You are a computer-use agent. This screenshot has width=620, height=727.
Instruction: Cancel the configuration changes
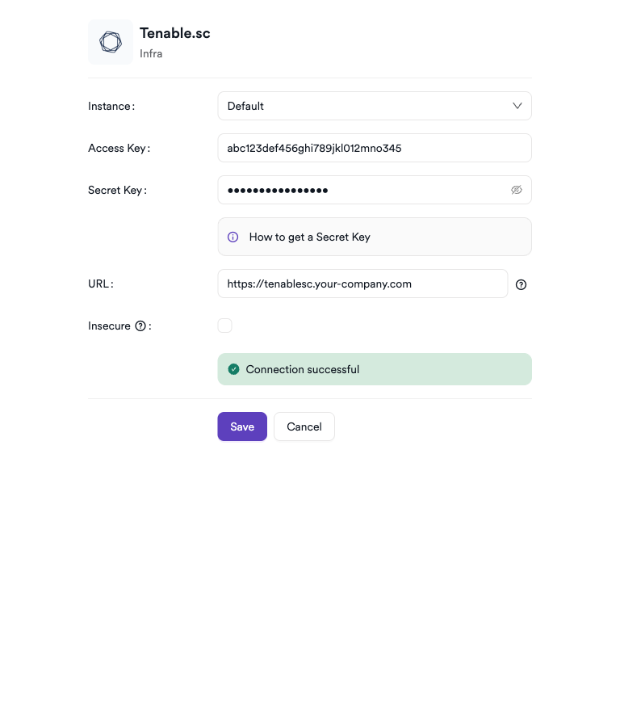pos(304,427)
